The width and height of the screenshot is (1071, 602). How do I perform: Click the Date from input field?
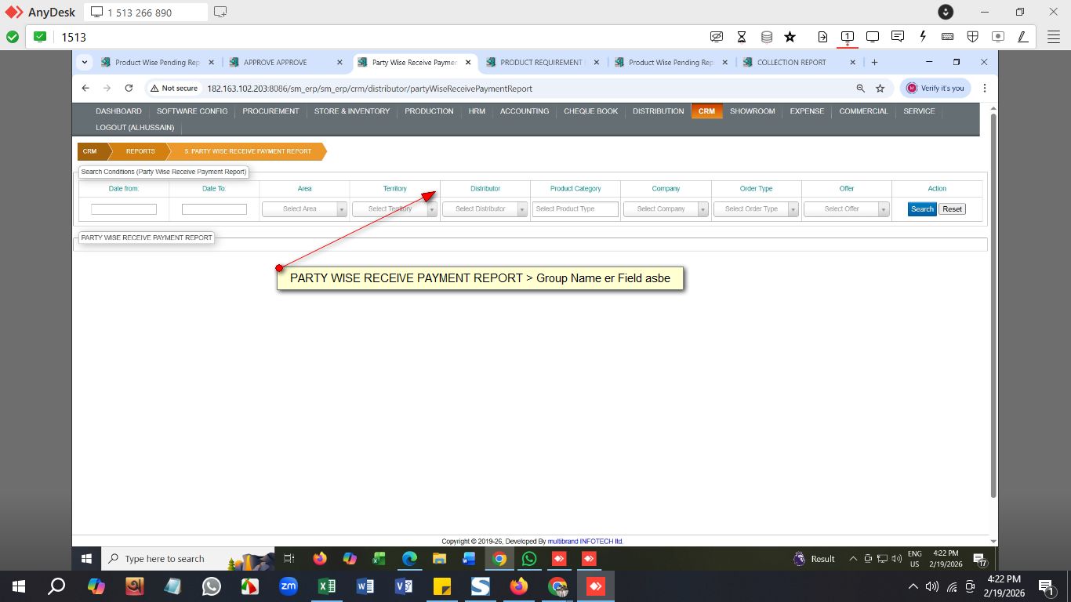click(x=124, y=209)
